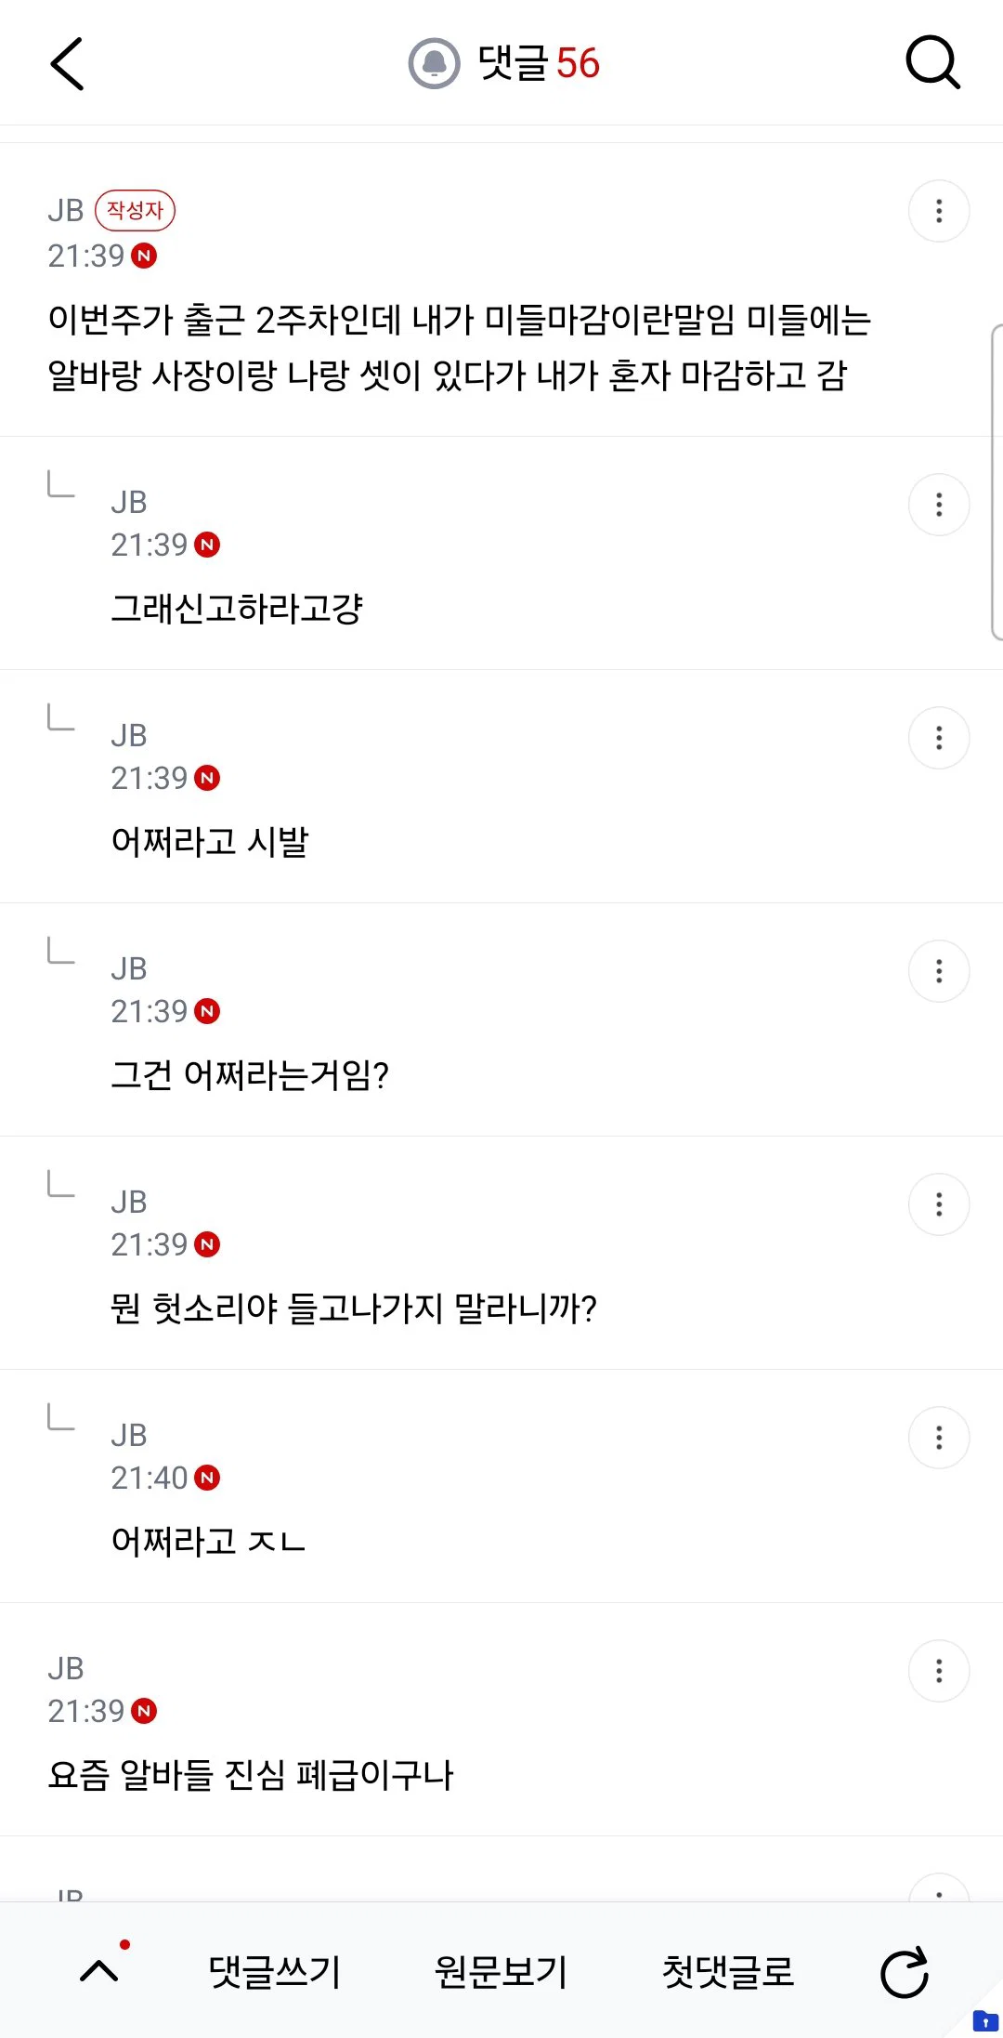Open options for '그건 어쩌라는거임?' reply
Viewport: 1003px width, 2038px height.
(x=939, y=971)
